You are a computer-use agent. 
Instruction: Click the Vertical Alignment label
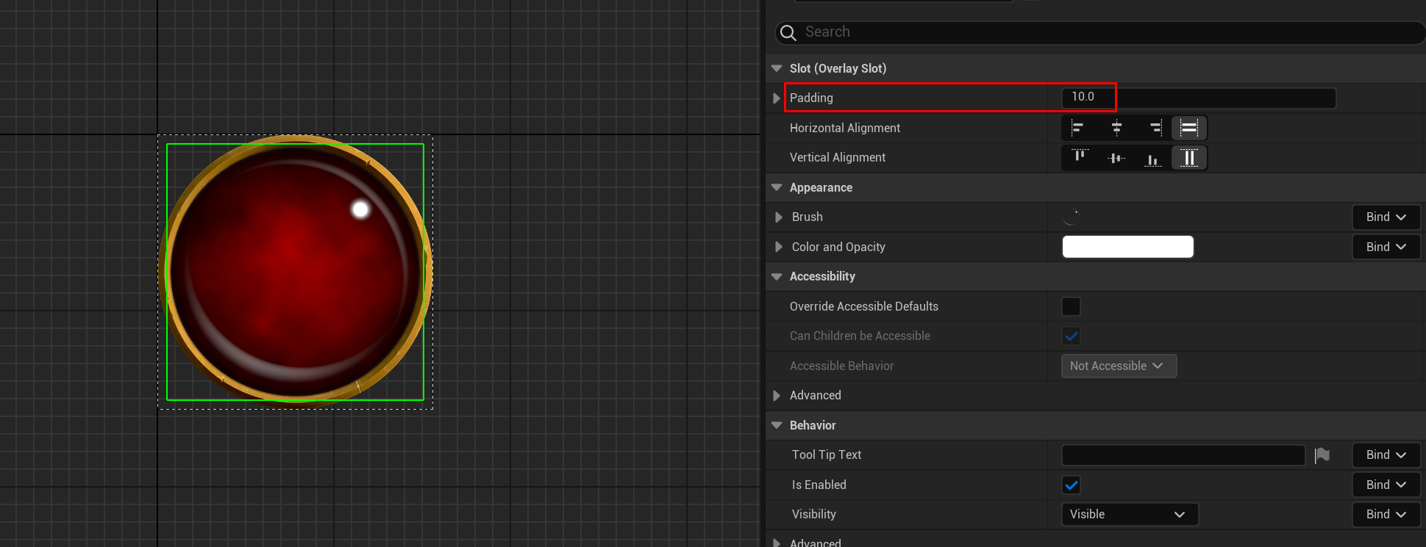[838, 157]
